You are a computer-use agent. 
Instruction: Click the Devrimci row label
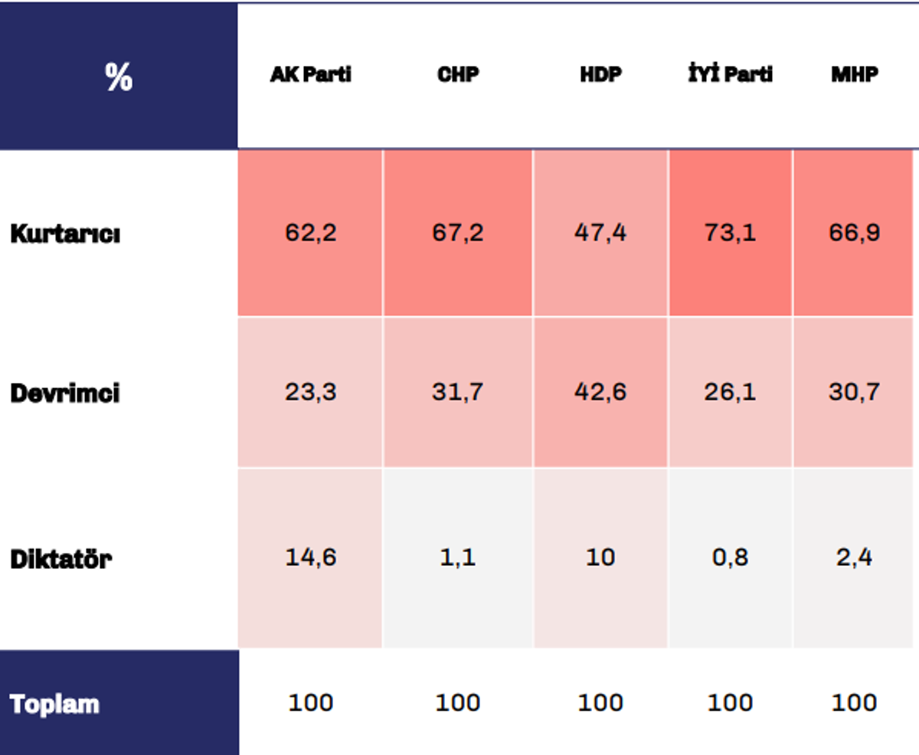[x=65, y=394]
